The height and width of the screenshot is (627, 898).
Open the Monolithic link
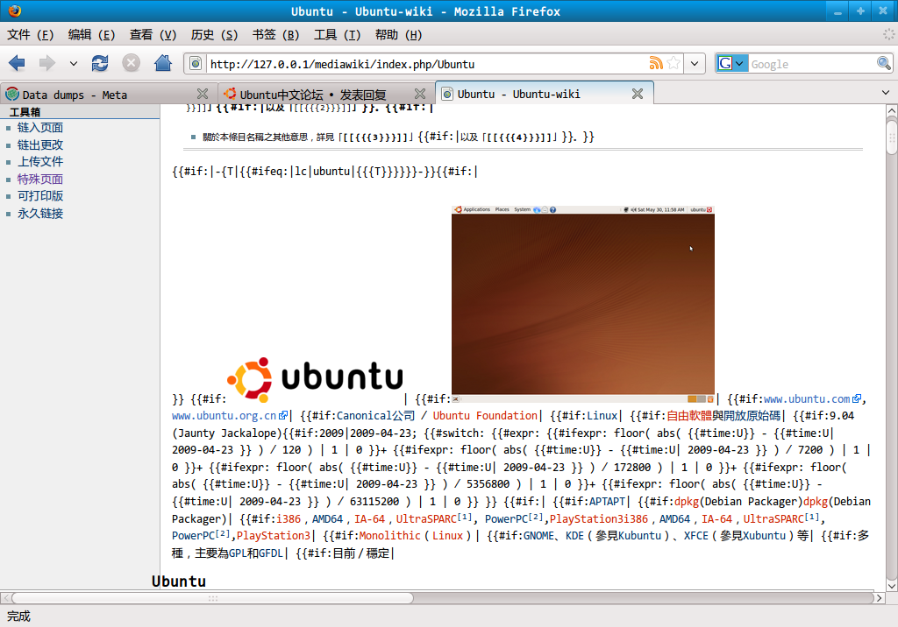point(390,536)
